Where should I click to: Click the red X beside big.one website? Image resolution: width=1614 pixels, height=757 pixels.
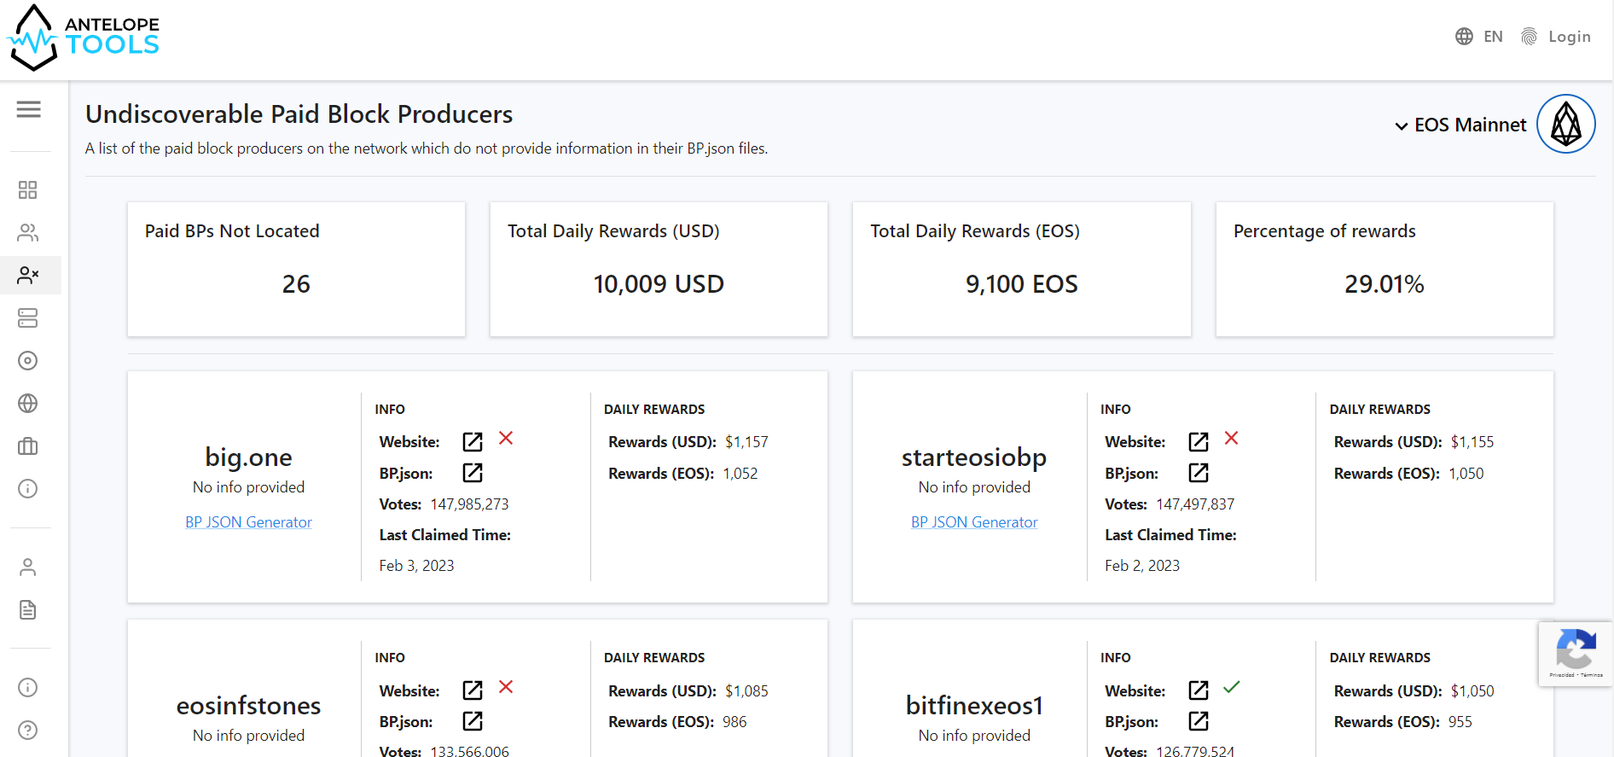coord(506,438)
